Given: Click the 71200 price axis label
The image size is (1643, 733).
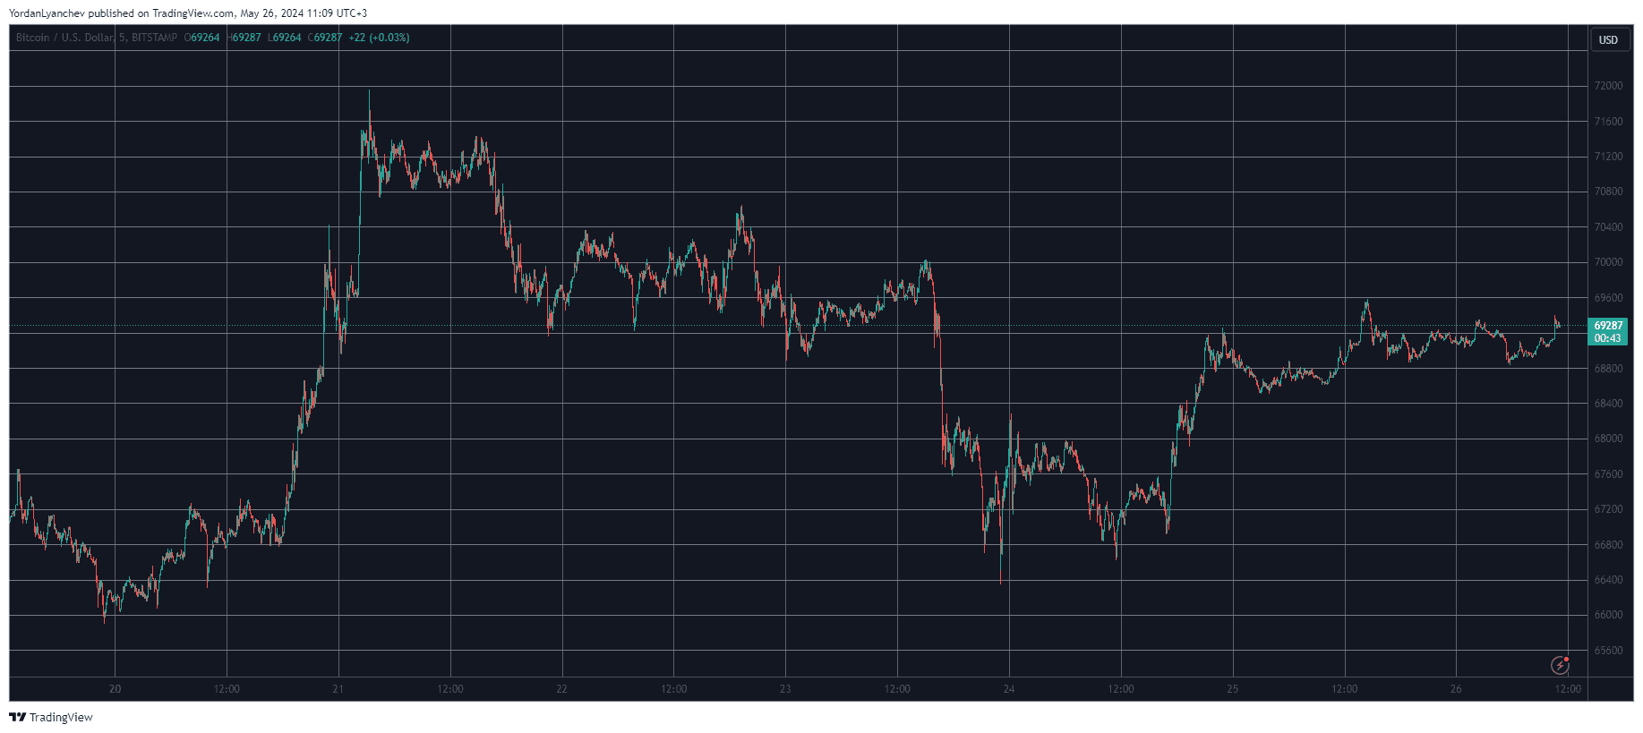Looking at the screenshot, I should point(1608,157).
